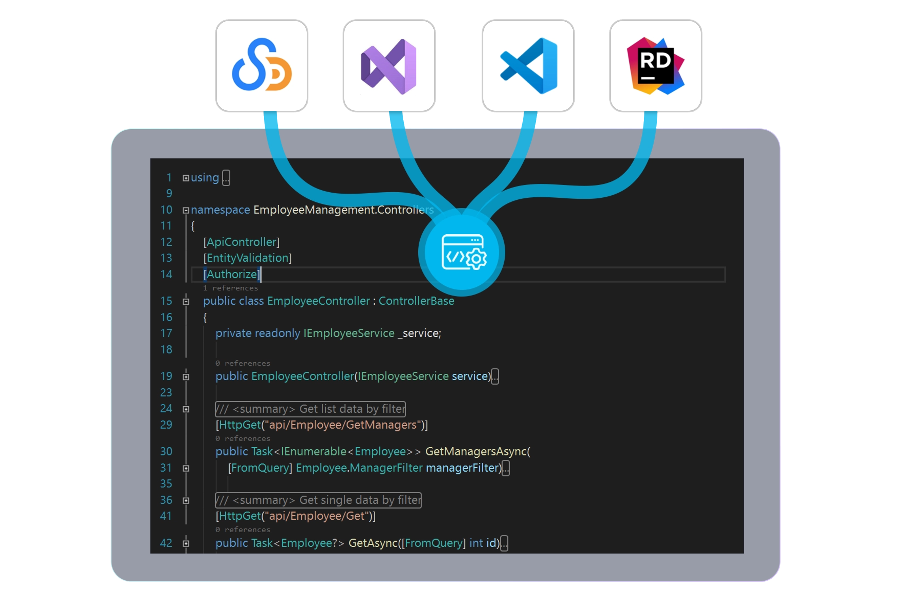Click IEnumerable in the return type
The image size is (915, 610).
tap(313, 451)
